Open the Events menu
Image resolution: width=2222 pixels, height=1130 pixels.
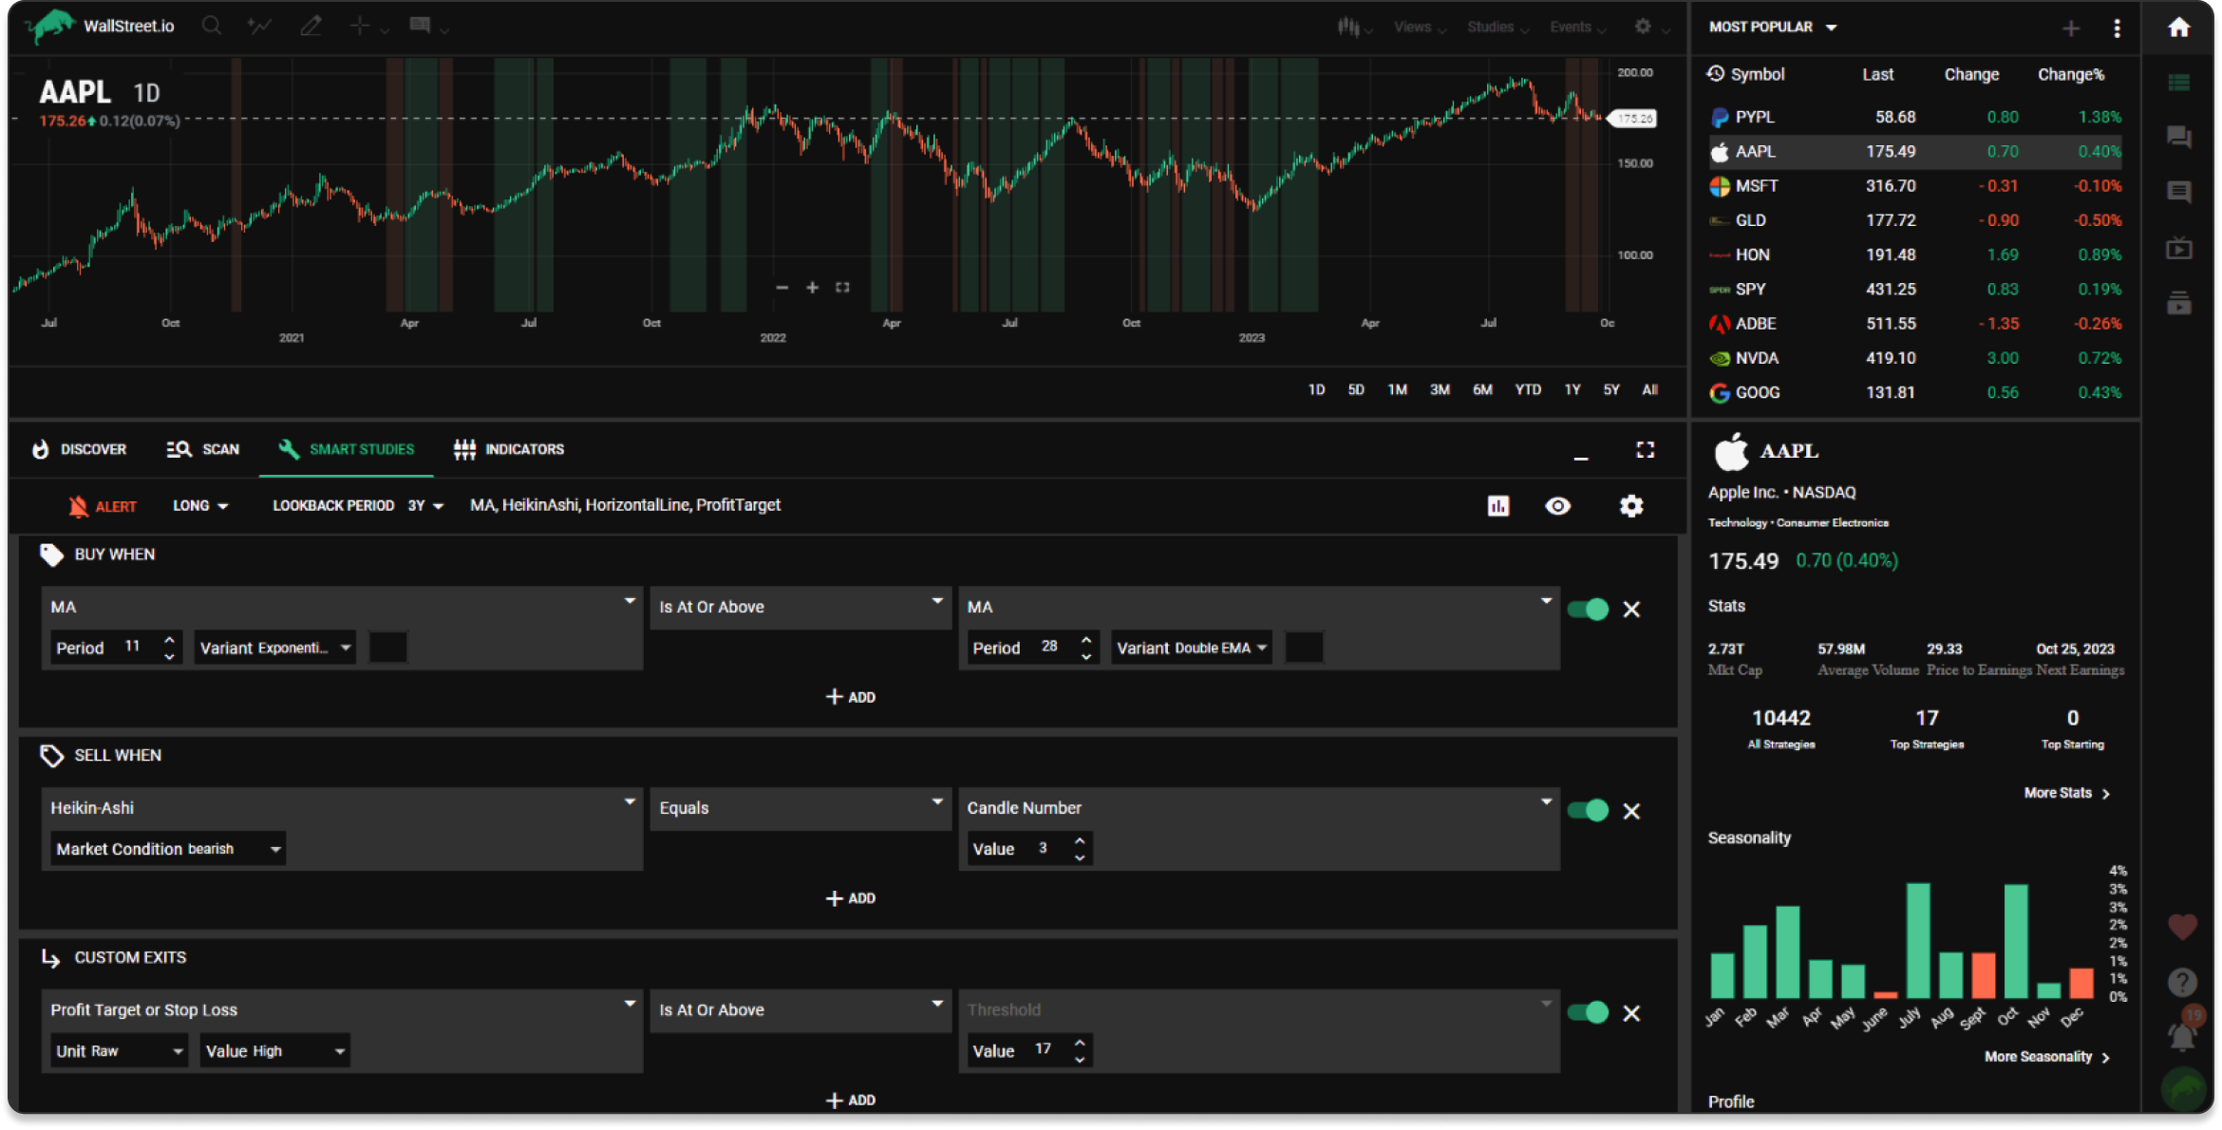(x=1577, y=28)
